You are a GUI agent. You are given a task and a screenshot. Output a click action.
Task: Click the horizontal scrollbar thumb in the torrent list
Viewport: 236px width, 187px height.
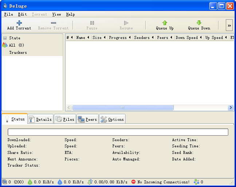(123, 107)
